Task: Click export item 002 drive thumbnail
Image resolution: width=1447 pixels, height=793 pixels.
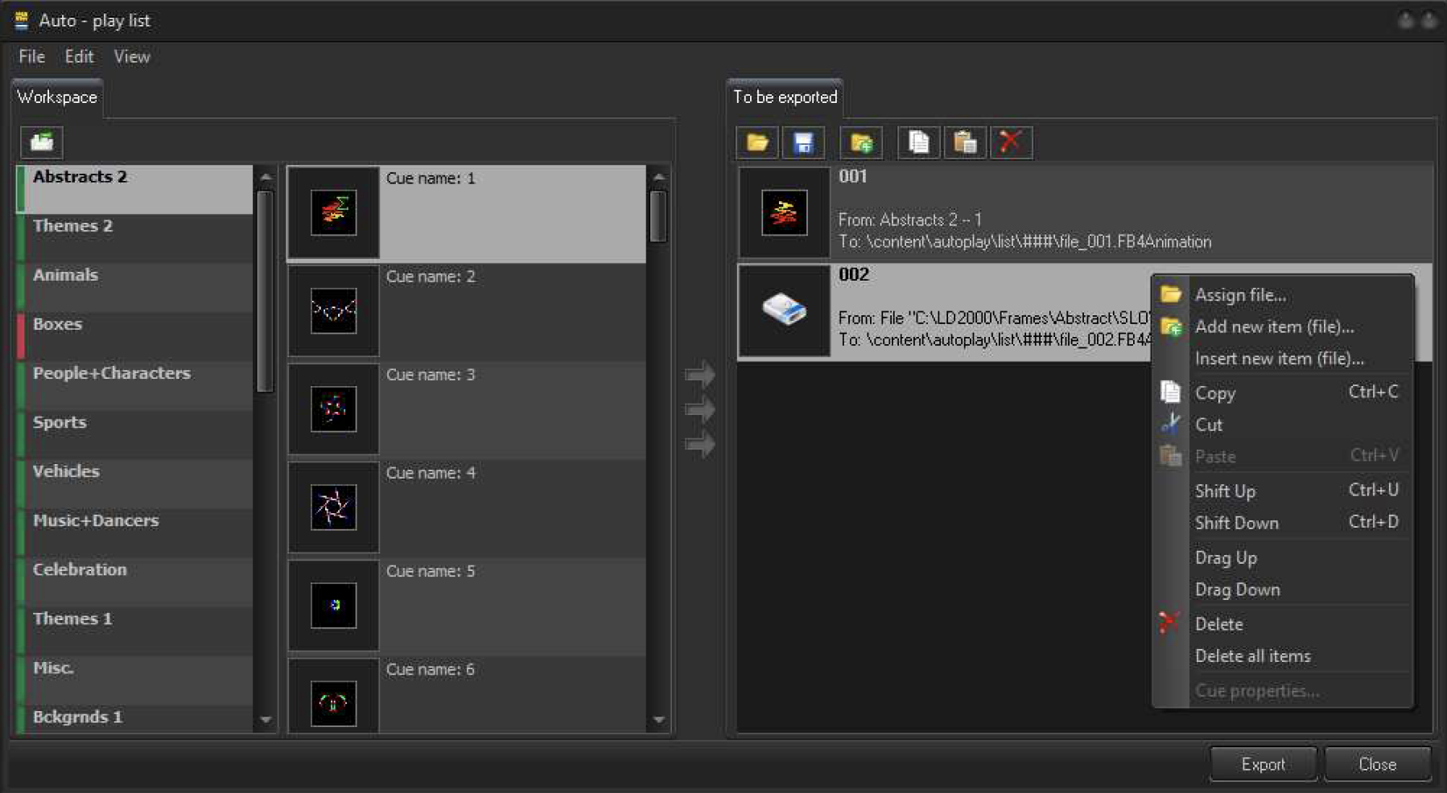Action: (785, 310)
